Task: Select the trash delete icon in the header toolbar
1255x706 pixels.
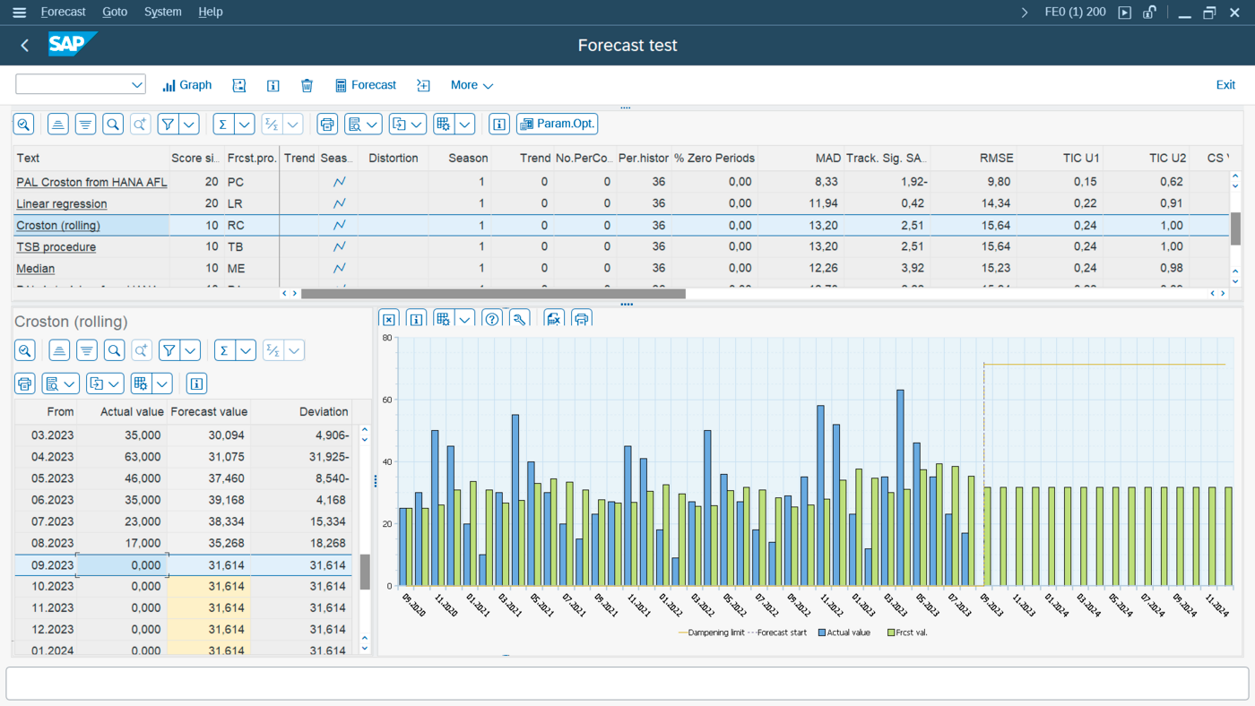Action: (x=307, y=85)
